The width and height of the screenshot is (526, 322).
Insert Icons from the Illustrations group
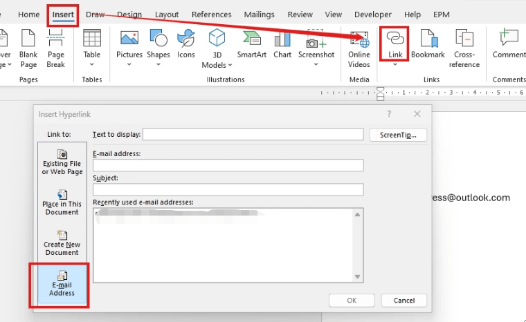pos(186,44)
